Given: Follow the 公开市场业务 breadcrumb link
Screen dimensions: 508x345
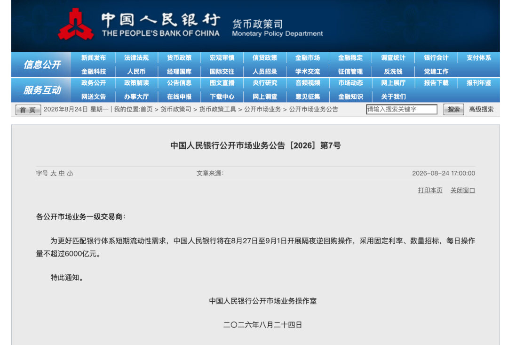Looking at the screenshot, I should [x=262, y=109].
